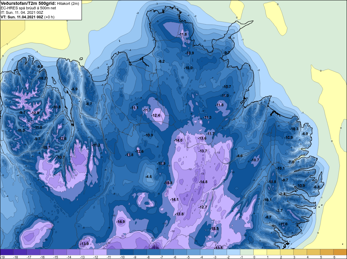Click the -6.8 temperature value

pos(316,187)
